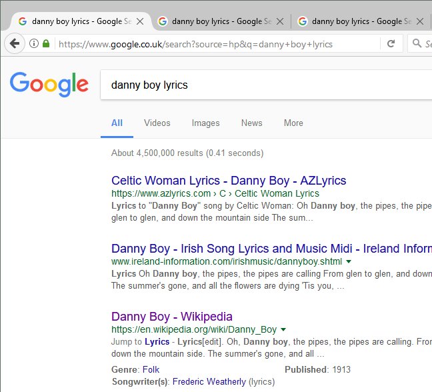
Task: Open the Videos results tab
Action: 157,123
